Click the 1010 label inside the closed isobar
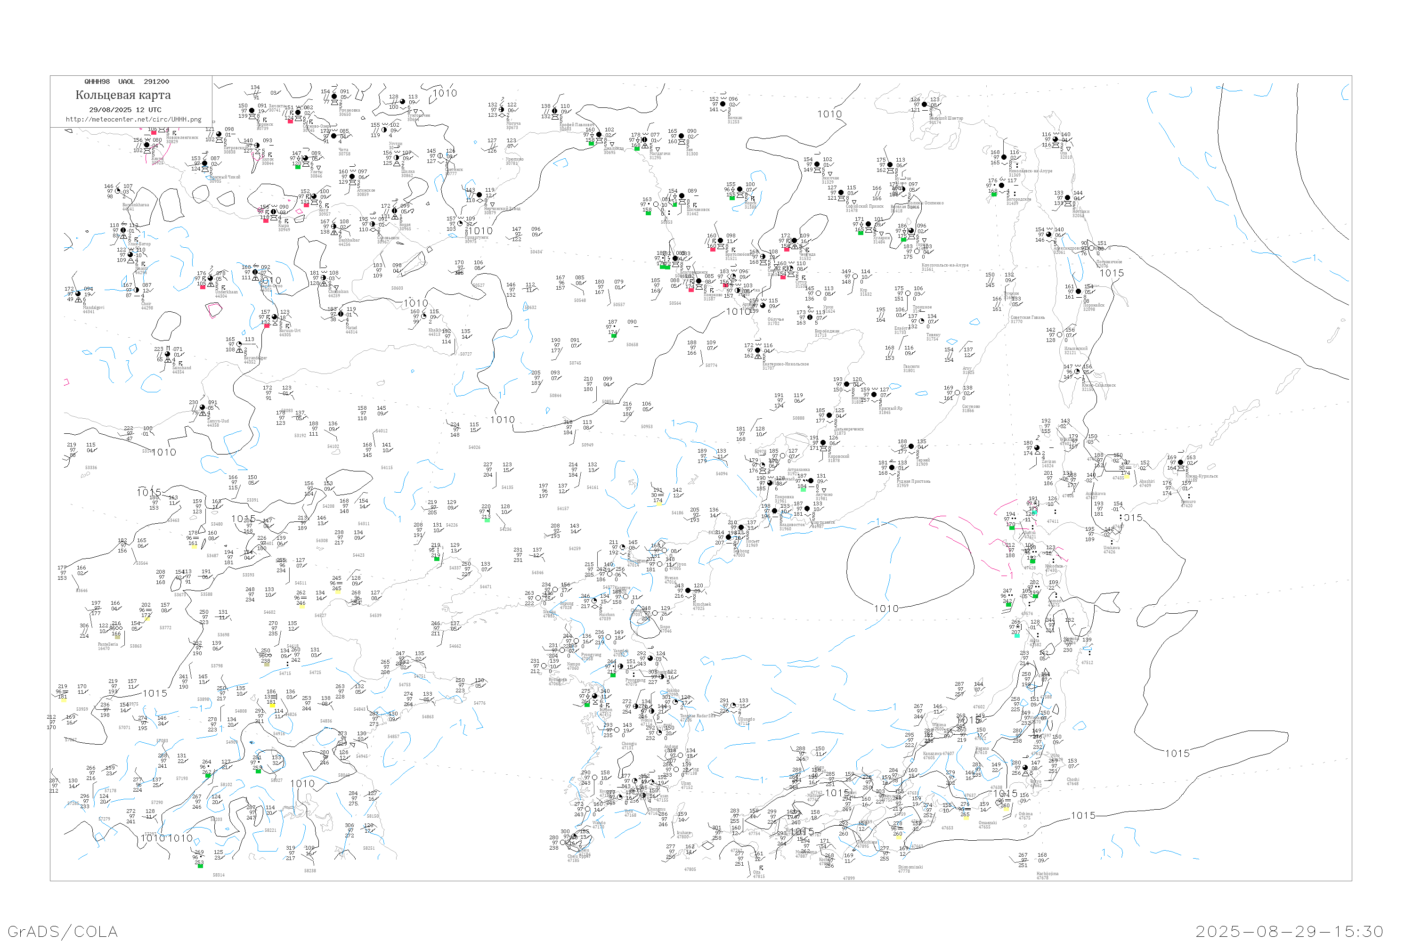The image size is (1413, 942). [886, 609]
